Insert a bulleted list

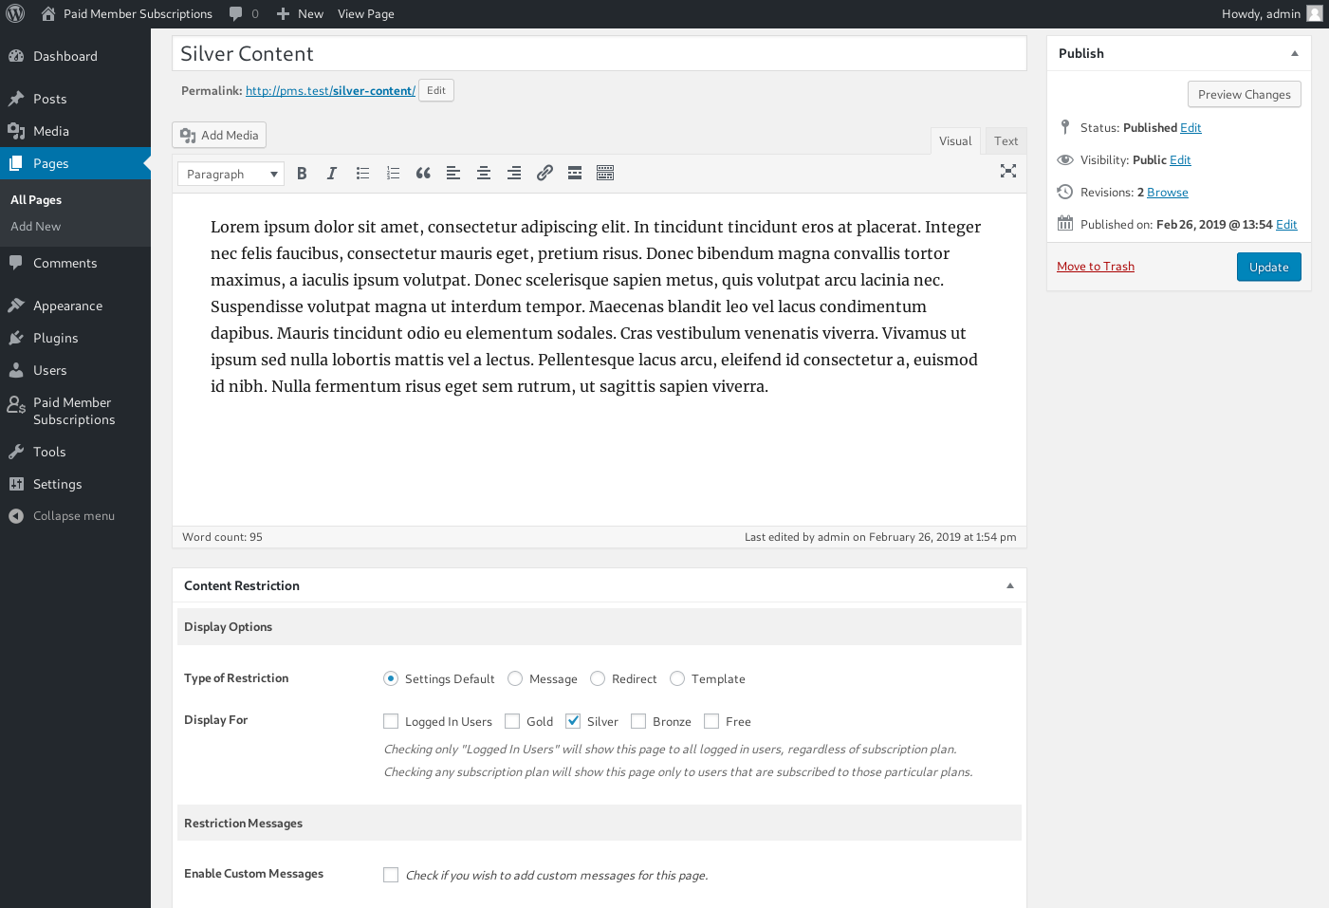[362, 174]
